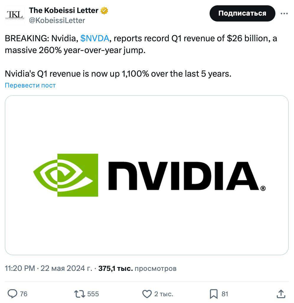Open the $NVDA cashtag link
This screenshot has height=303, width=294.
tap(94, 38)
